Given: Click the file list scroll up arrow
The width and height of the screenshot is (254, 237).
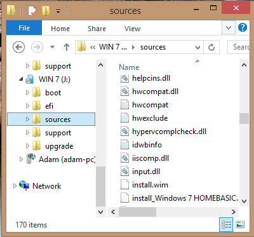Looking at the screenshot, I should (244, 65).
